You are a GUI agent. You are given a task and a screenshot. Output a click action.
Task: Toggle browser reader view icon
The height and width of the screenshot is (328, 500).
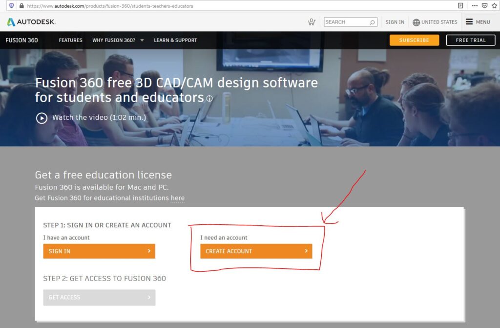pyautogui.click(x=460, y=5)
